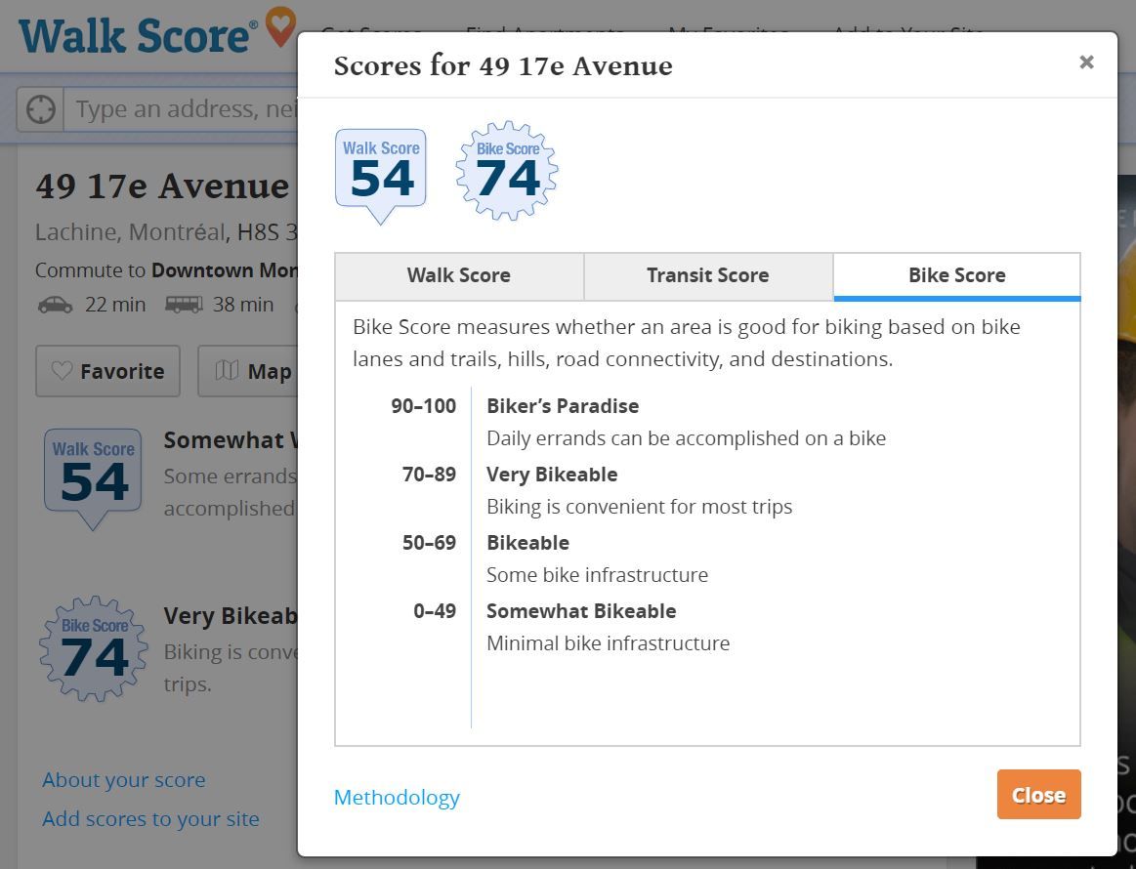Click the Walk Score 54 badge in dialog
Viewport: 1136px width, 869px height.
[x=381, y=172]
